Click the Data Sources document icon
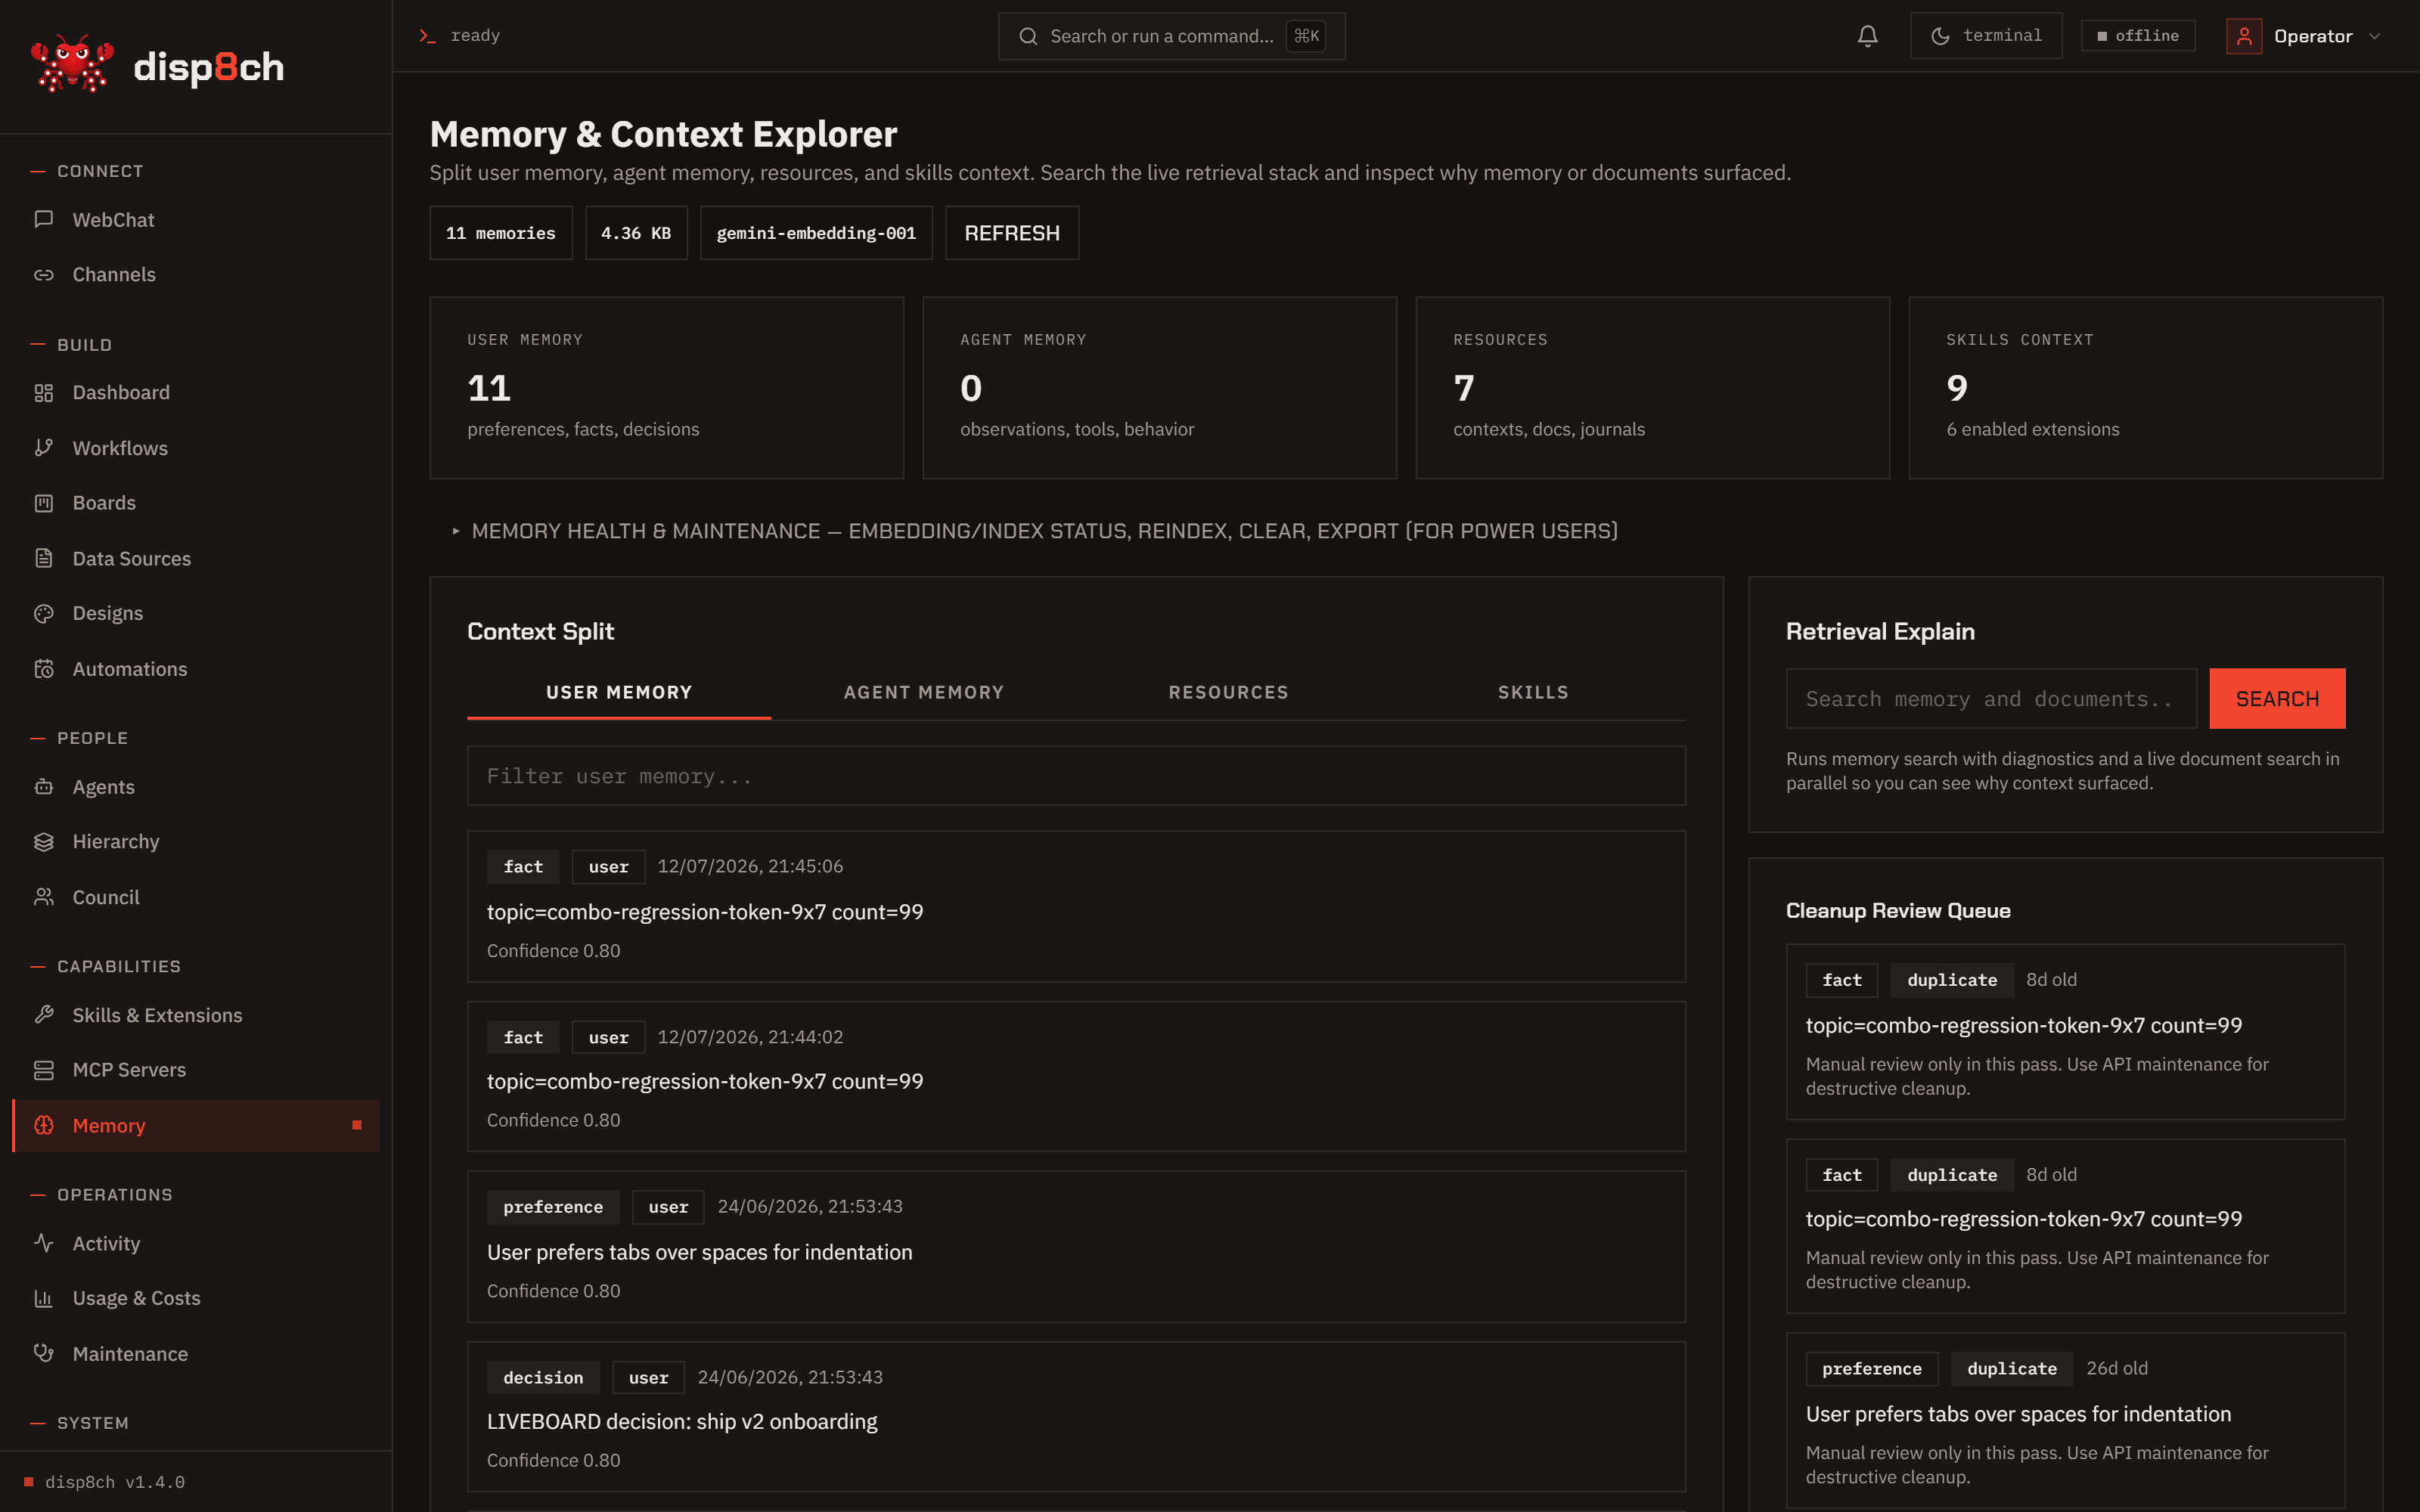 click(x=44, y=558)
